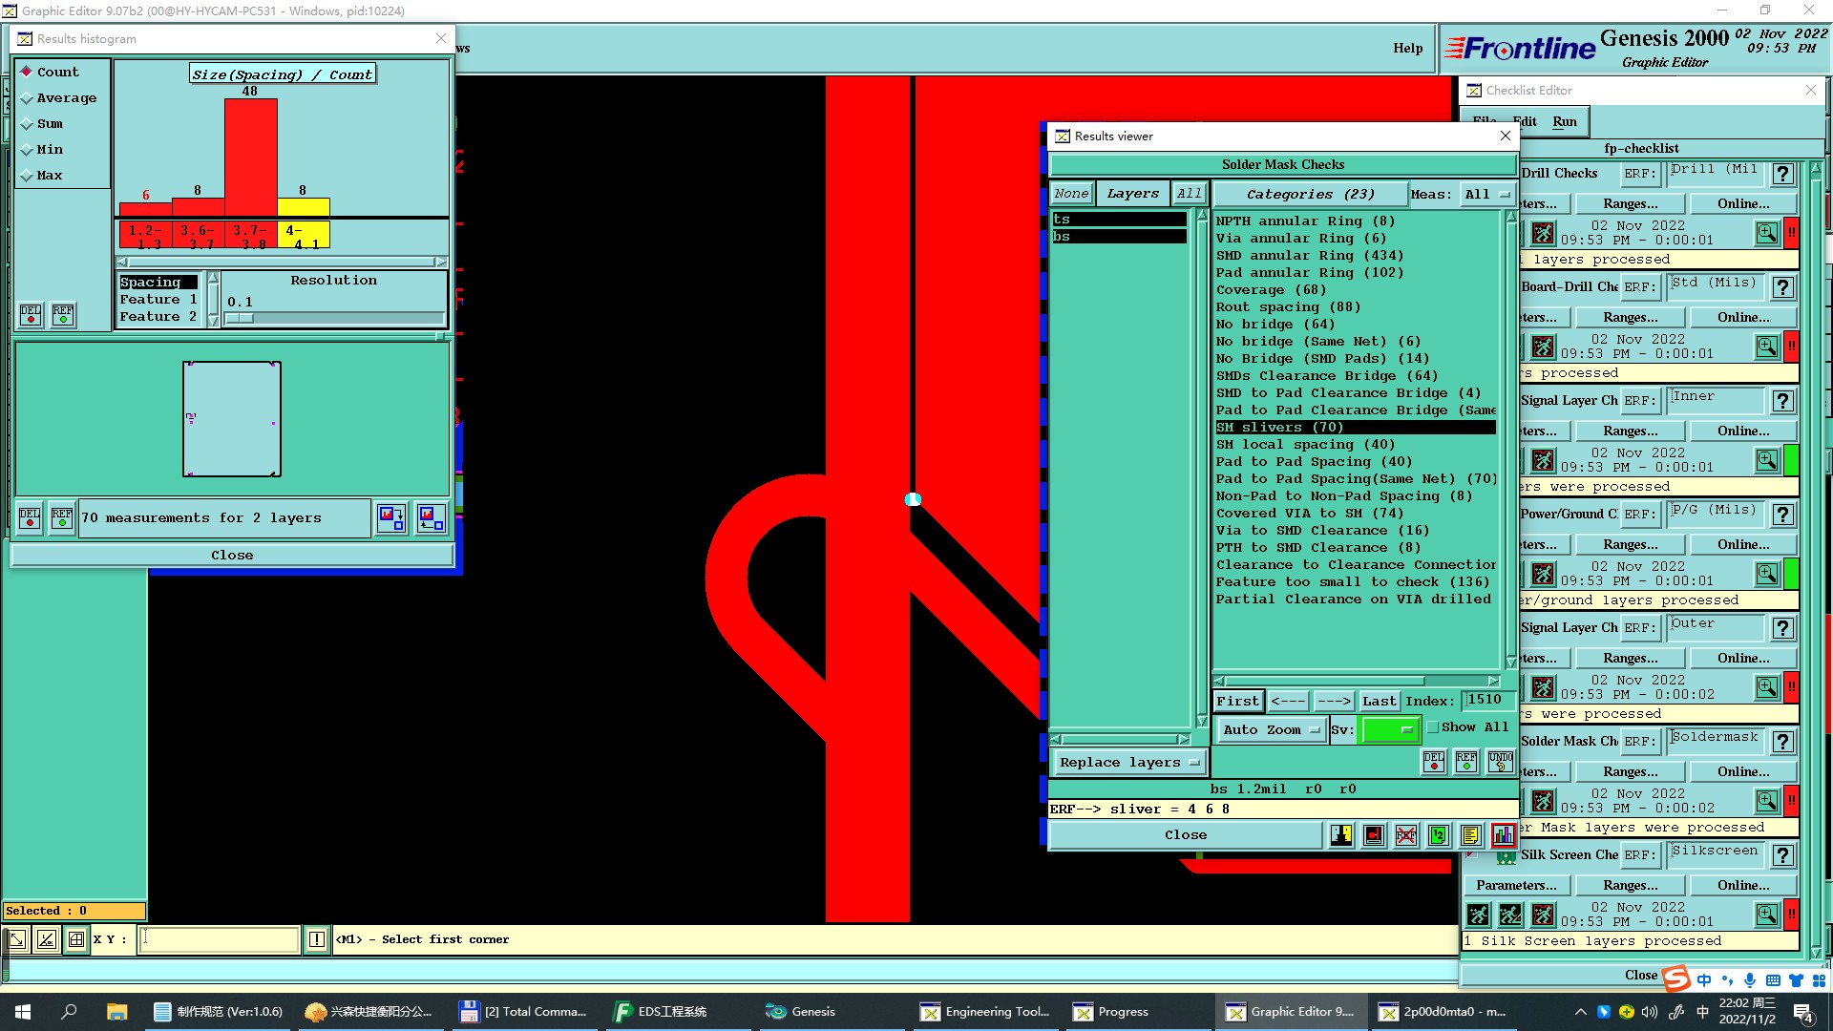Click the histogram icon in Results viewer
Viewport: 1833px width, 1031px height.
coord(1503,835)
